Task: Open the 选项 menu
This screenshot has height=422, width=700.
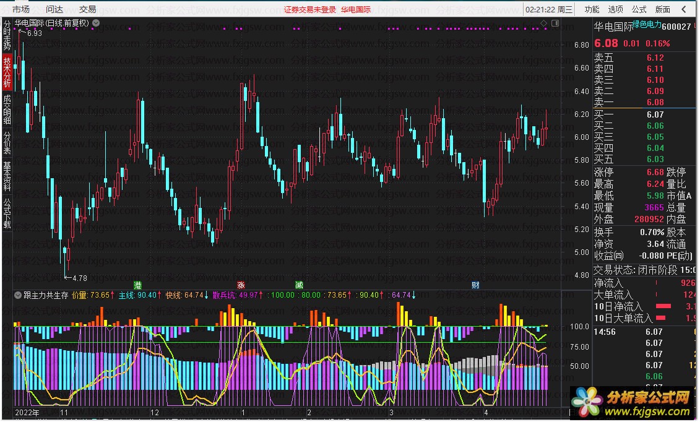Action: coord(615,9)
